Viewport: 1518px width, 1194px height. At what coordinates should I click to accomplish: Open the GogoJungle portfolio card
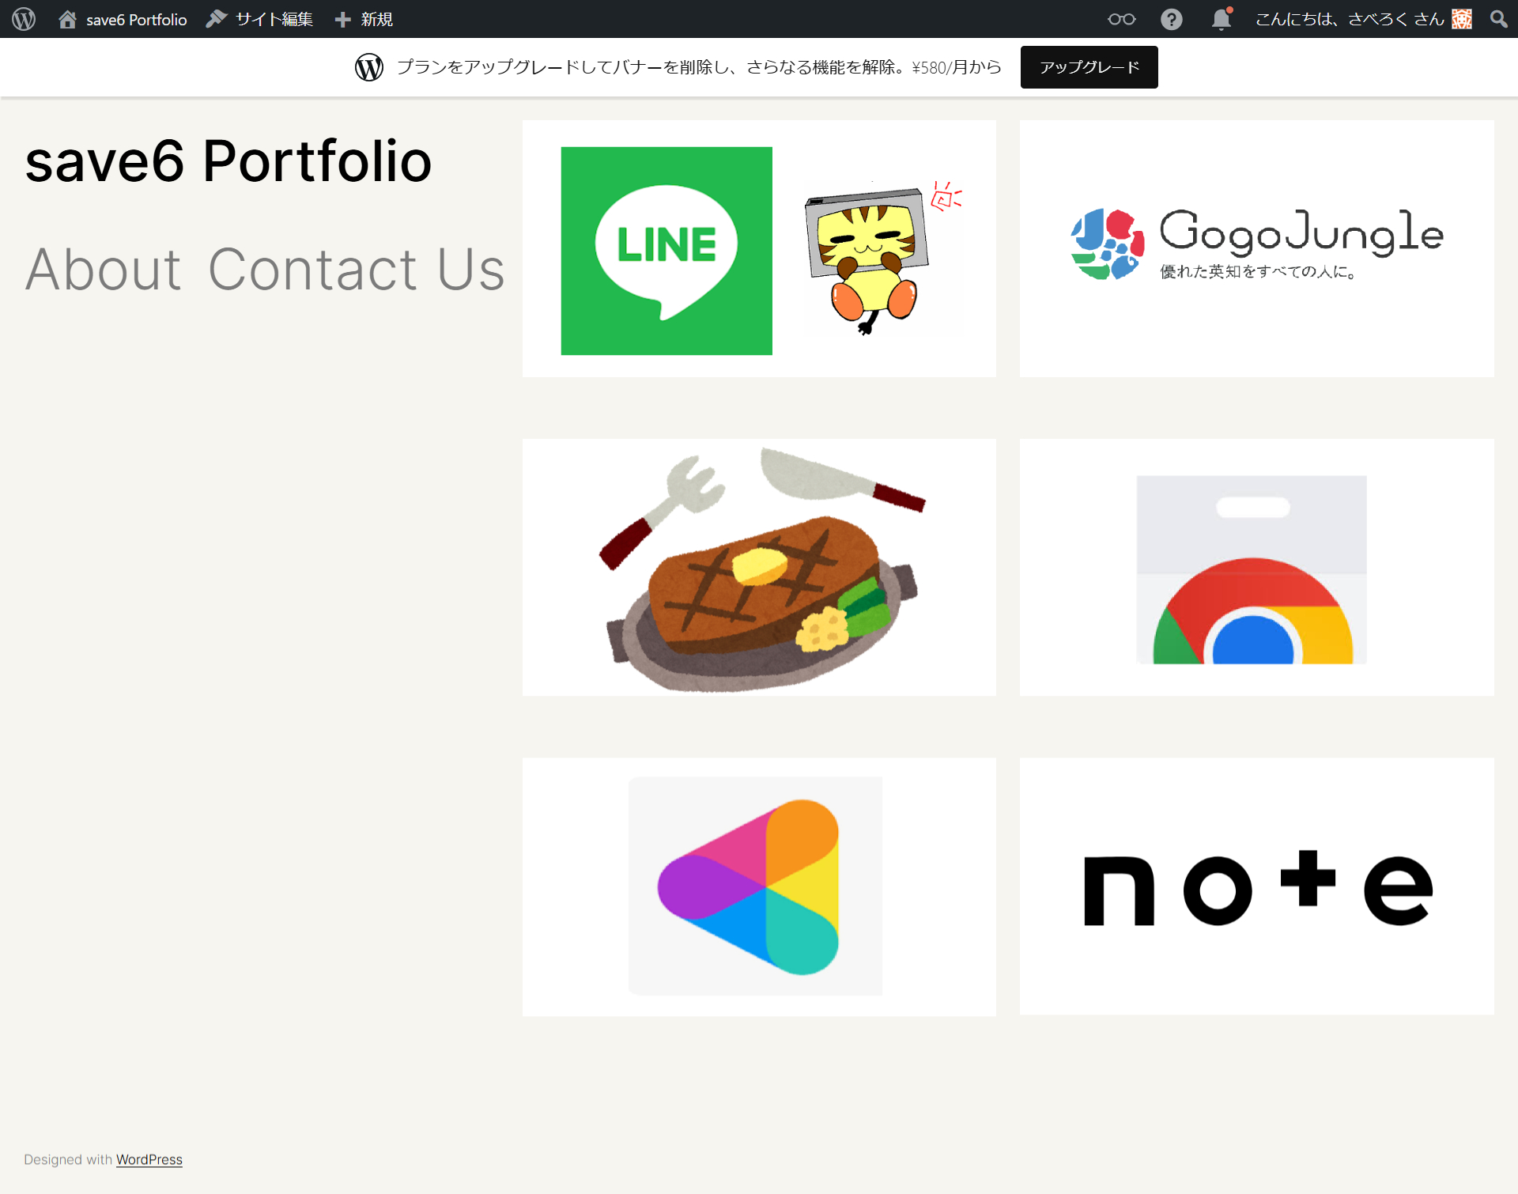coord(1257,248)
